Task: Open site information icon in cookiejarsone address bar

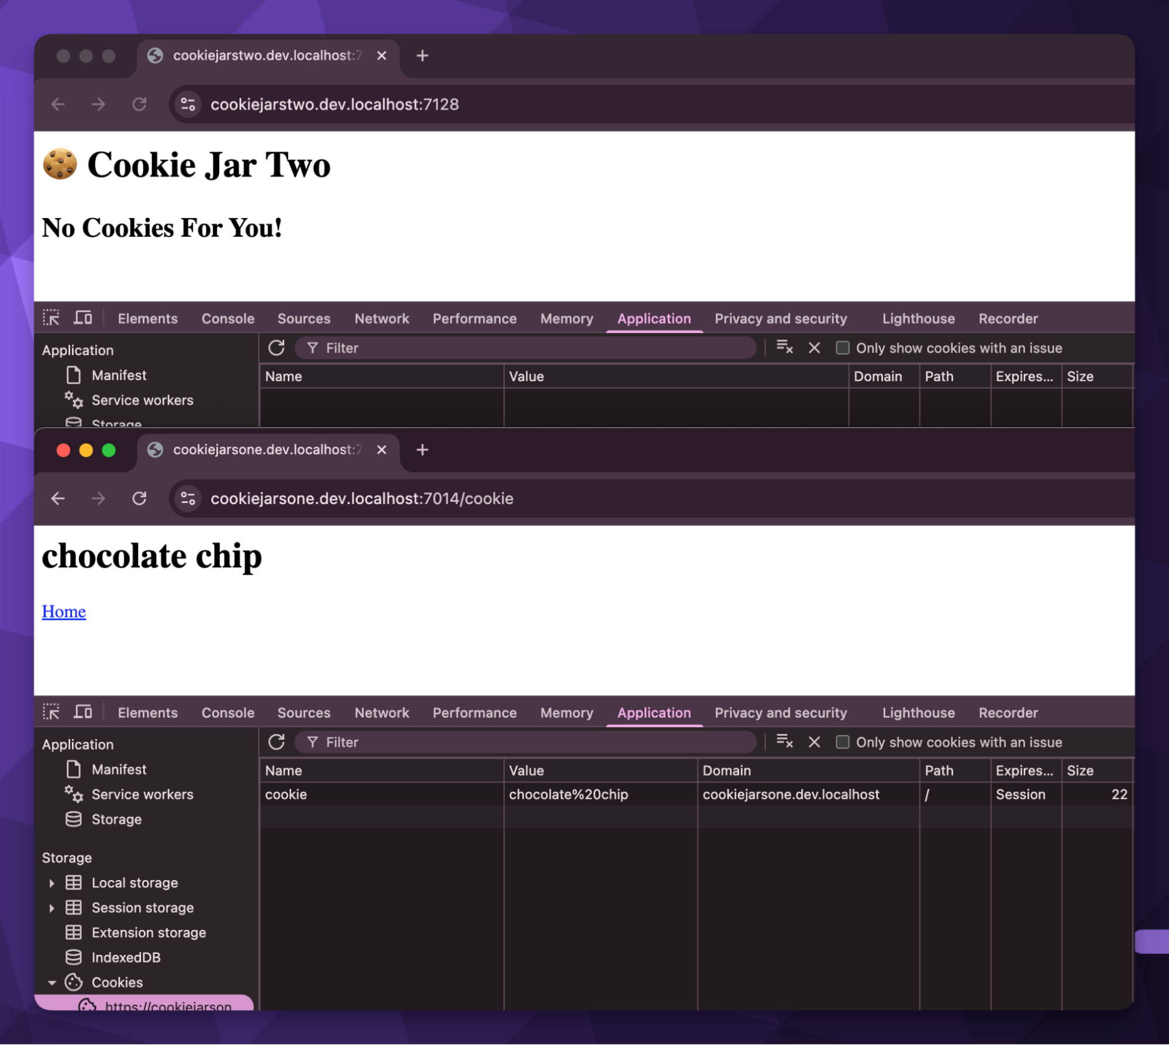Action: point(188,498)
